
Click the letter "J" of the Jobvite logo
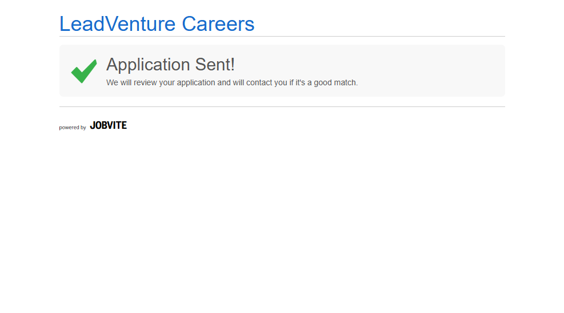pyautogui.click(x=93, y=125)
